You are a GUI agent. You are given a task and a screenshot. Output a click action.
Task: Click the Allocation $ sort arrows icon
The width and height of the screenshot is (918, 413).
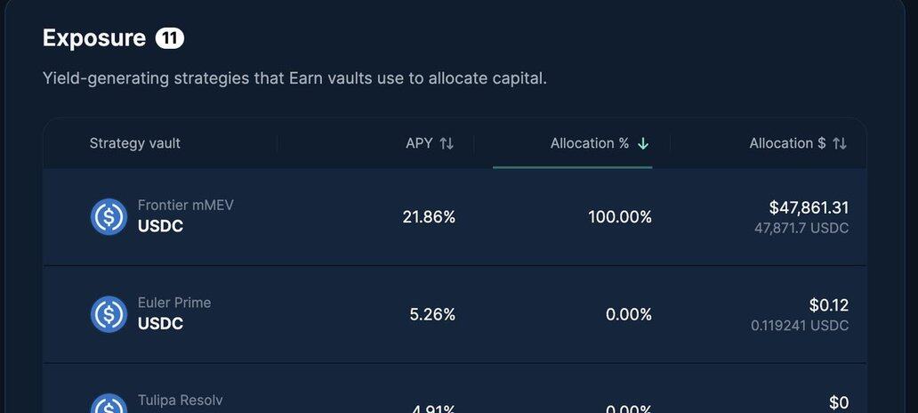point(839,143)
